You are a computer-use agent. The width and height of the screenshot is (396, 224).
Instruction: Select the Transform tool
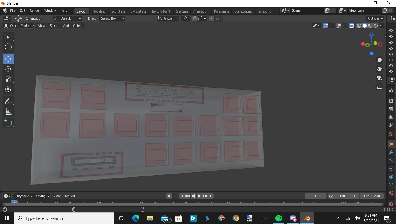point(8,89)
